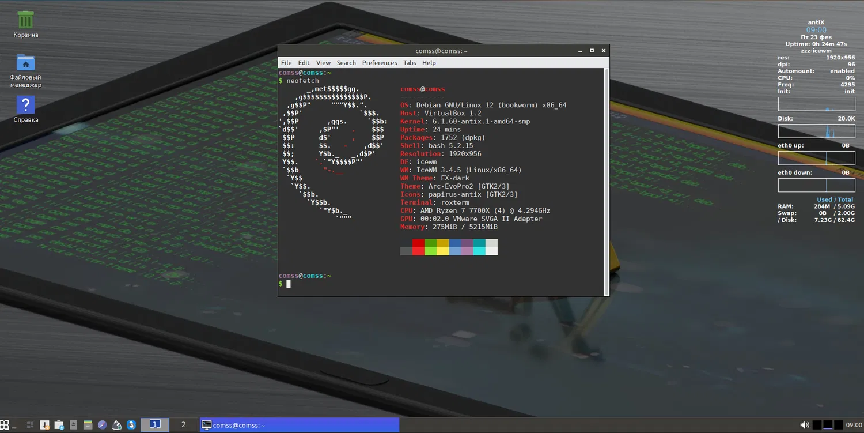The width and height of the screenshot is (864, 433).
Task: Open the Edit menu in terminal
Action: (304, 63)
